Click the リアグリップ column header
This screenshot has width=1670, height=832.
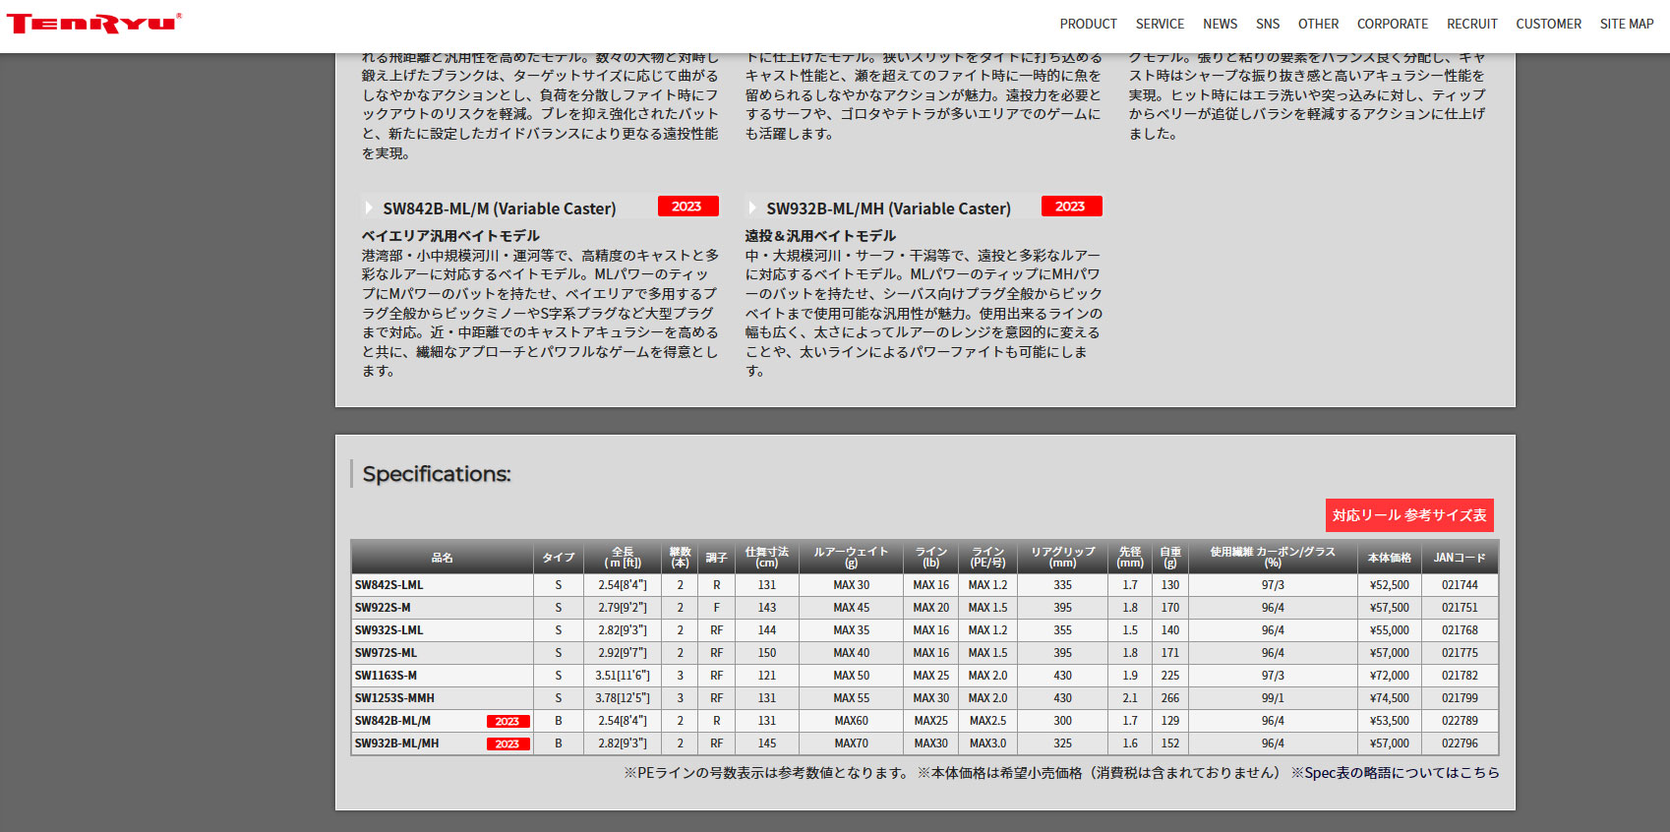pos(1062,558)
